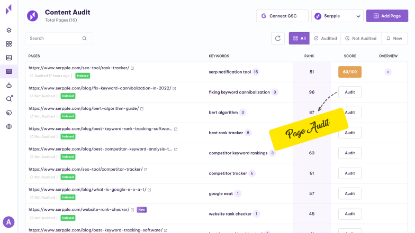Click the 'best rank tracker' keyword

pos(225,133)
